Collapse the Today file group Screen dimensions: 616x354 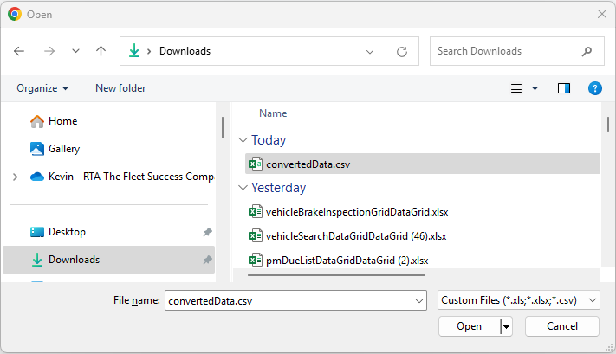pyautogui.click(x=243, y=140)
